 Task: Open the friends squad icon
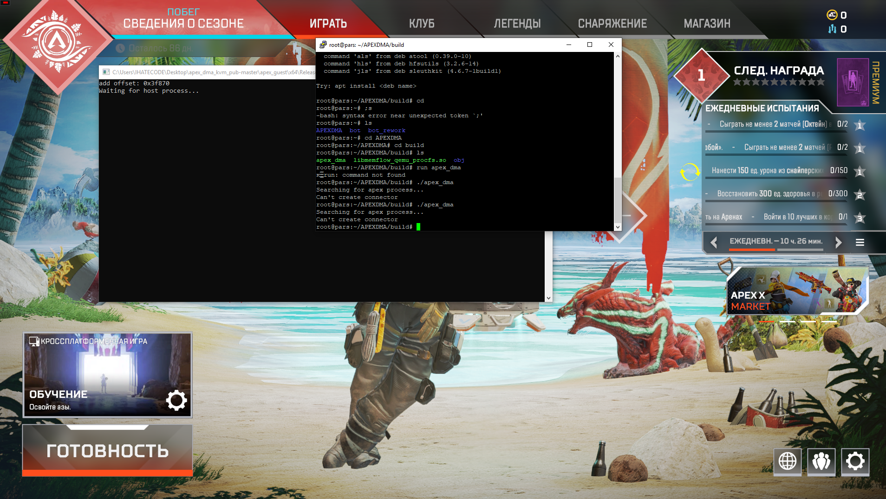point(821,461)
